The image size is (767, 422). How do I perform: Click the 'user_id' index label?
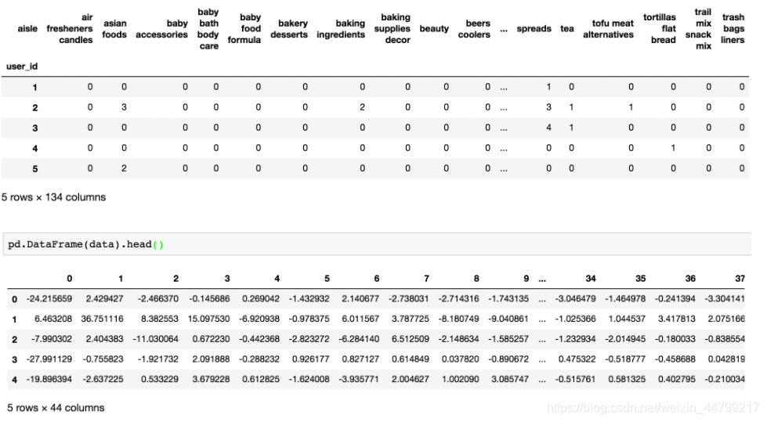pyautogui.click(x=22, y=66)
